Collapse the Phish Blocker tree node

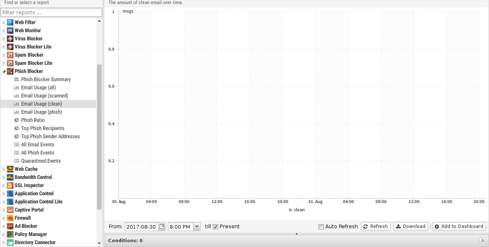[4, 71]
